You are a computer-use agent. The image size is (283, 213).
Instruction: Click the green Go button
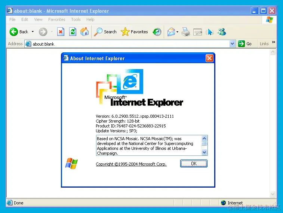click(x=245, y=44)
